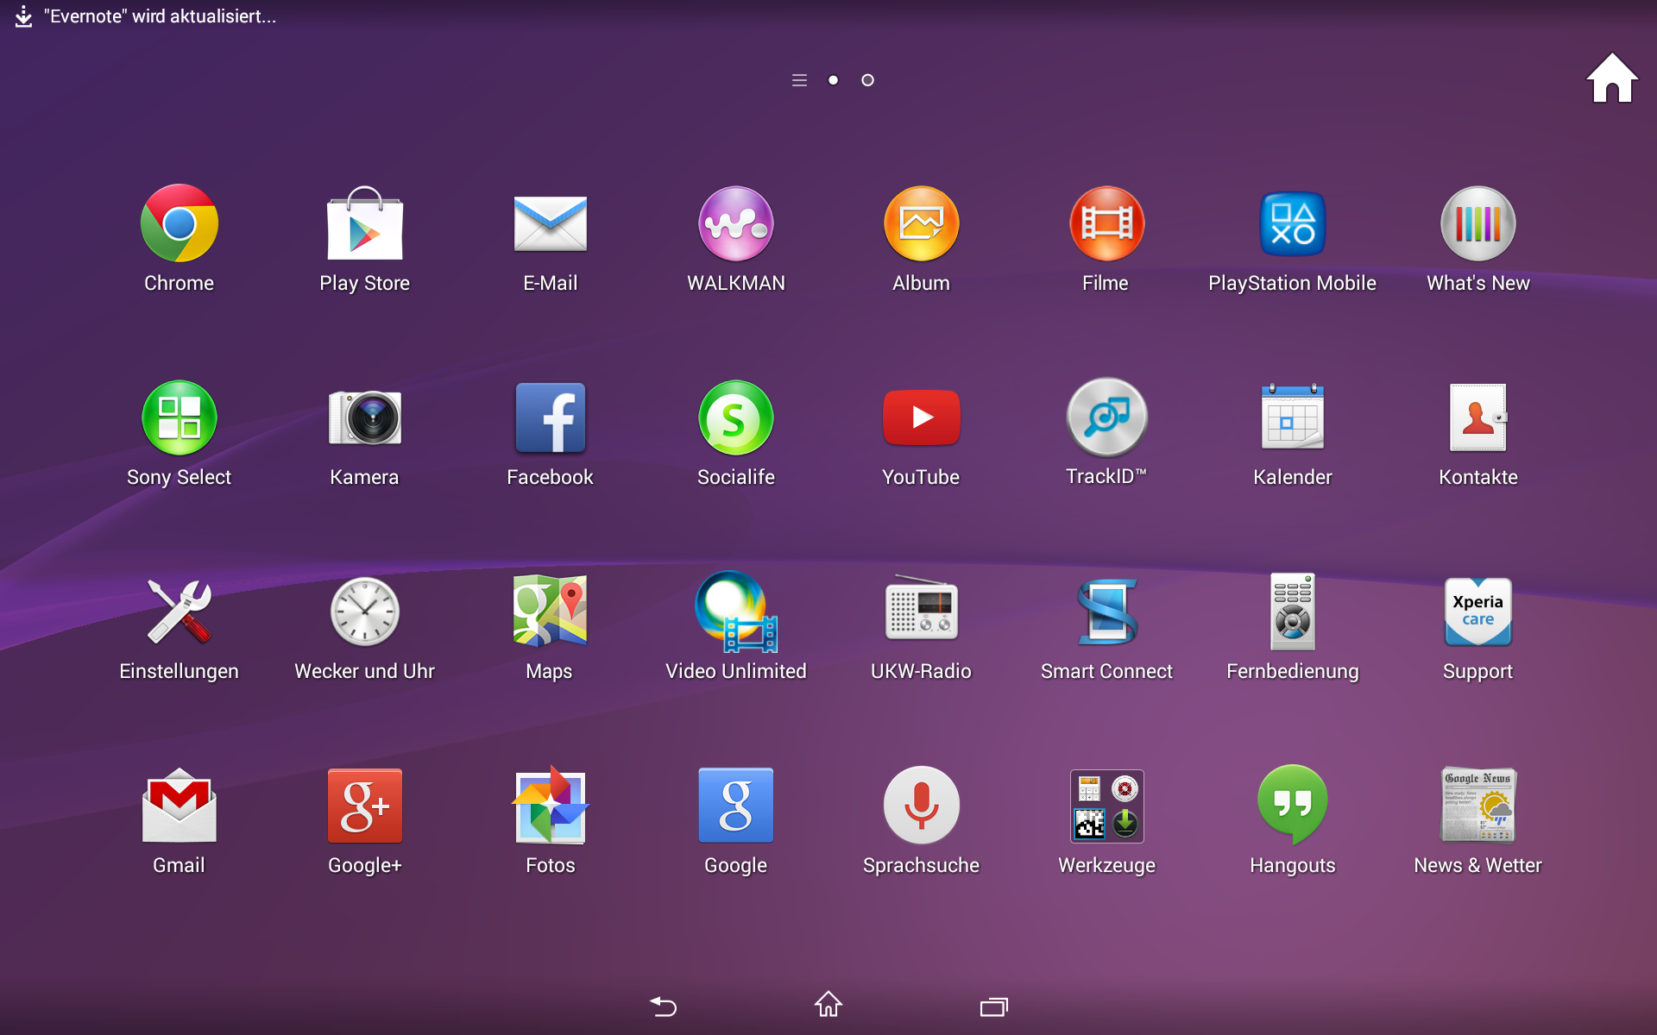The image size is (1657, 1035).
Task: Launch Smart Connect app
Action: 1106,612
